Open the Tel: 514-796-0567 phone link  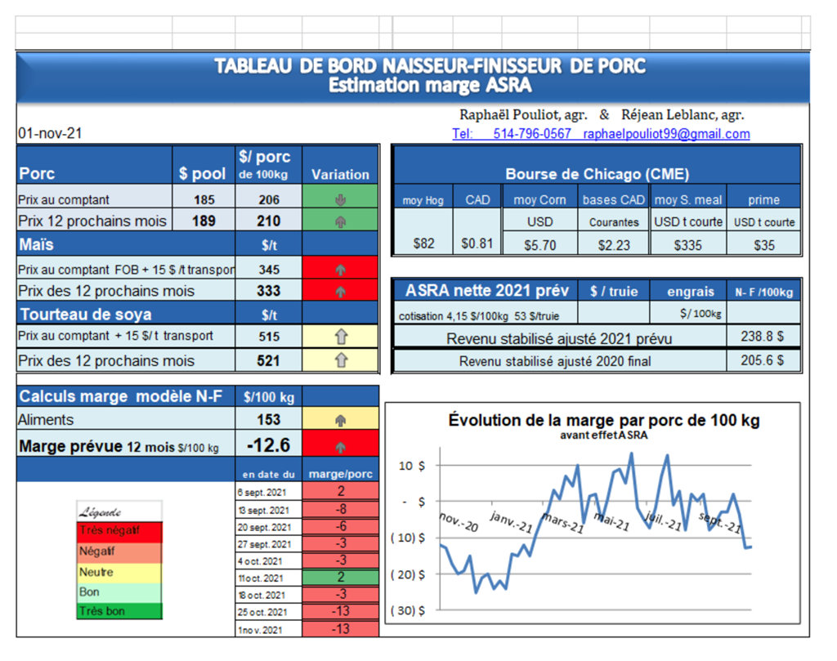(x=512, y=134)
